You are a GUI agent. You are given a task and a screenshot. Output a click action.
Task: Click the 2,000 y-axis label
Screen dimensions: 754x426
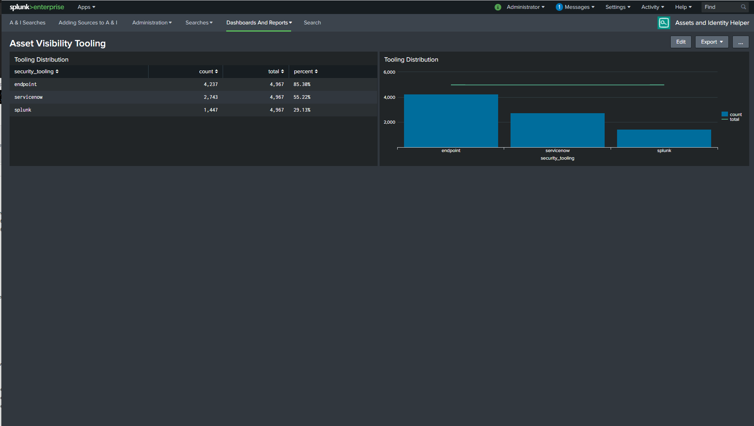coord(389,122)
